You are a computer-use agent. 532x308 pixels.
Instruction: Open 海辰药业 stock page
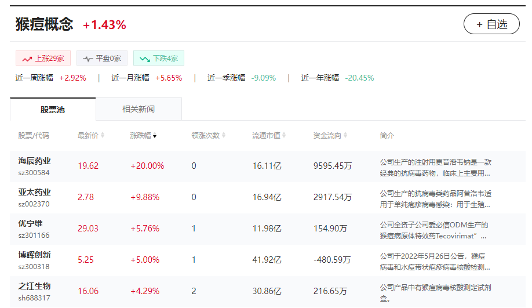click(x=35, y=161)
